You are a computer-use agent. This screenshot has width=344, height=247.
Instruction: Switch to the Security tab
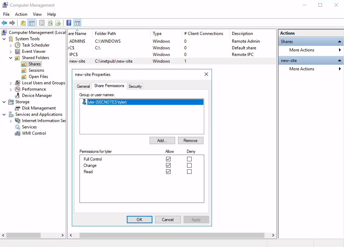tap(135, 86)
